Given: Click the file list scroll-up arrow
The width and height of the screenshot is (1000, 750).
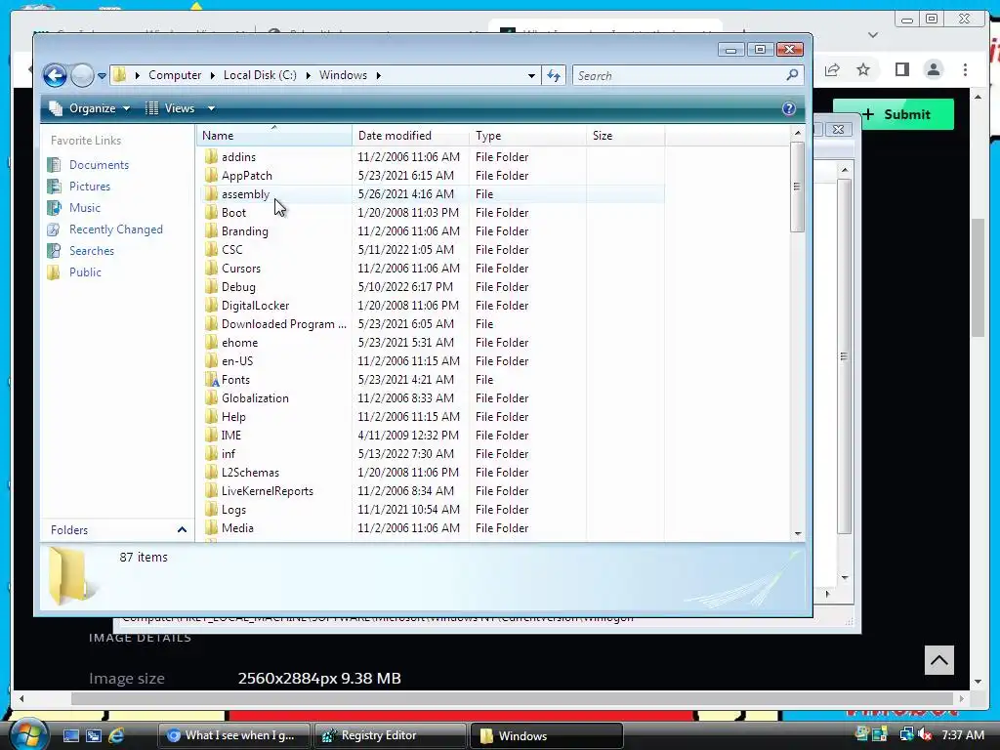Looking at the screenshot, I should (x=797, y=133).
